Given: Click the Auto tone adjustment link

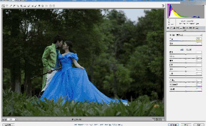Looking at the screenshot, I should (182, 49).
